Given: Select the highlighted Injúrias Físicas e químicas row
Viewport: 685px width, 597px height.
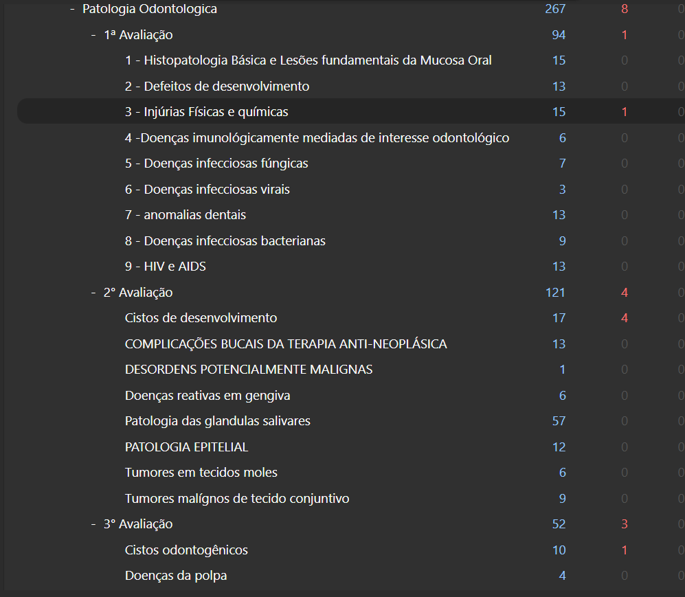Looking at the screenshot, I should [206, 111].
